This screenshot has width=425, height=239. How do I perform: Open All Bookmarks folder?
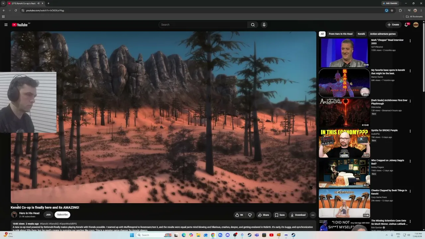414,17
